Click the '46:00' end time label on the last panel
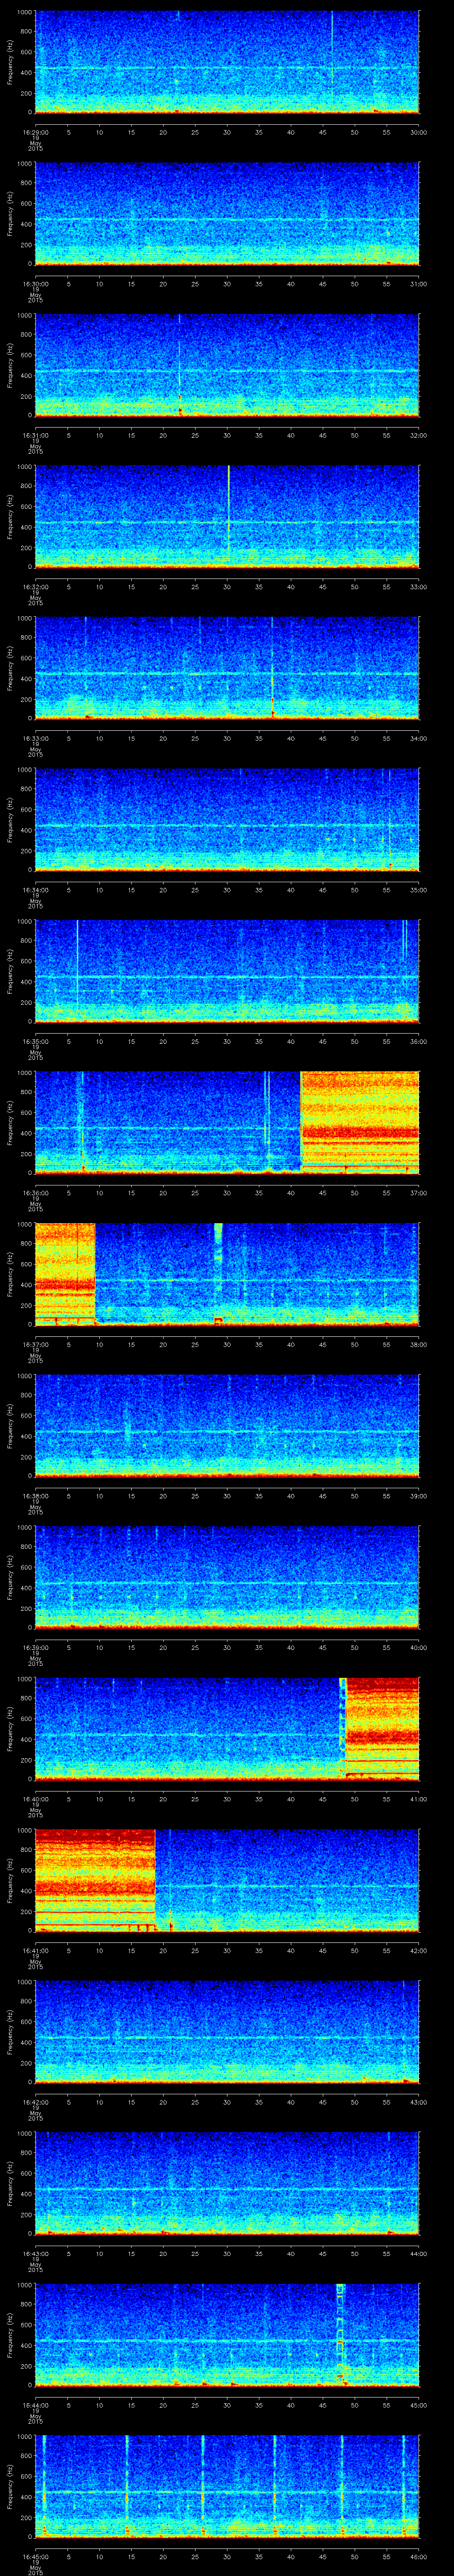Screen dimensions: 454x2576 pos(419,2557)
